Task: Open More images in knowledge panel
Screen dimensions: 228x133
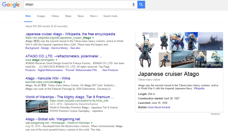Action: [211, 64]
